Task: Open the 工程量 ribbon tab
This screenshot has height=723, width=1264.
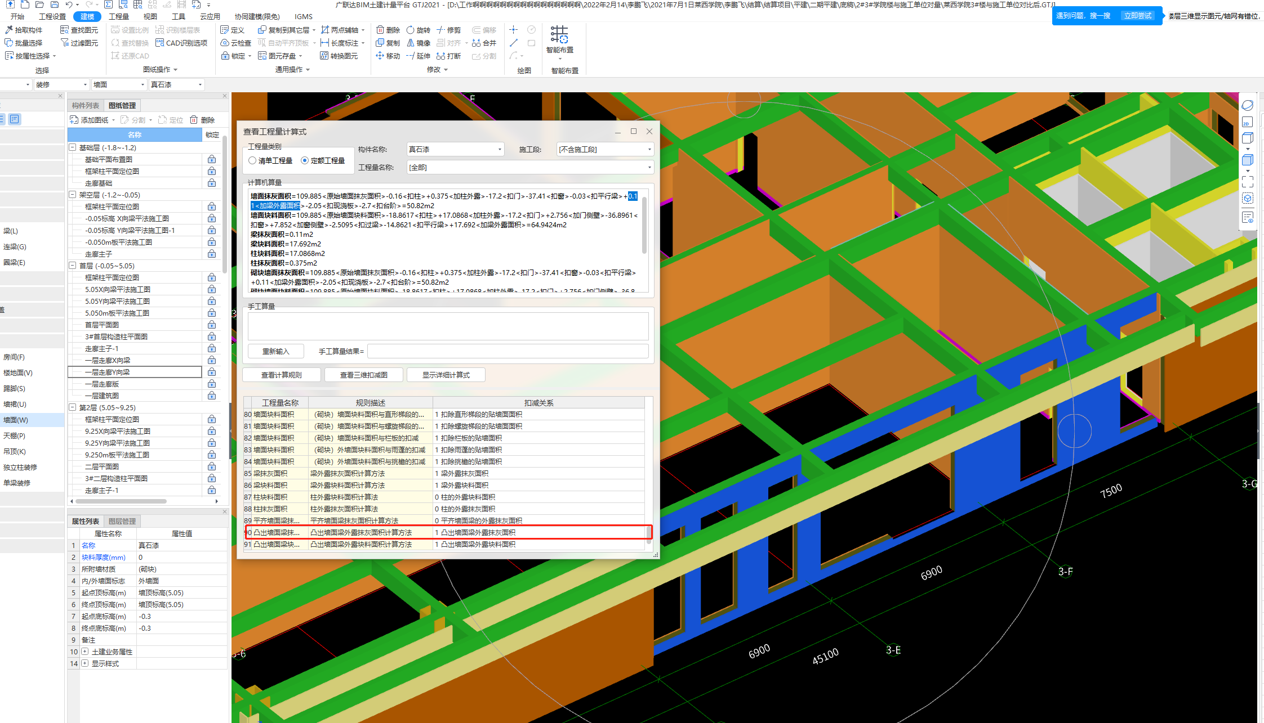Action: [119, 16]
